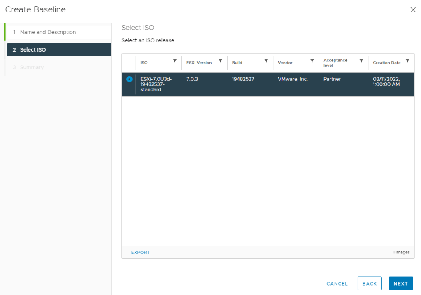Click the Build column filter icon

click(x=266, y=61)
